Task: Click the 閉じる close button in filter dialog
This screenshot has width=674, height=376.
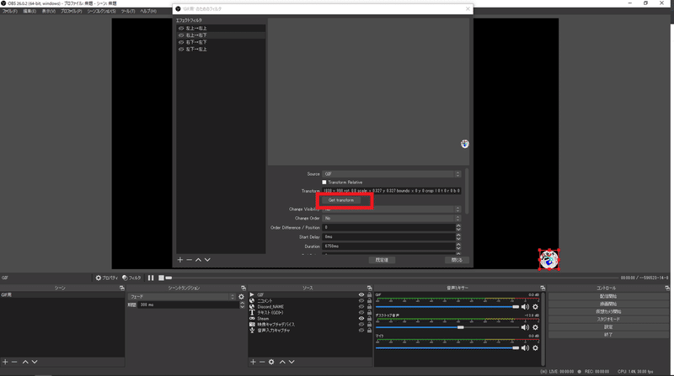Action: coord(457,260)
